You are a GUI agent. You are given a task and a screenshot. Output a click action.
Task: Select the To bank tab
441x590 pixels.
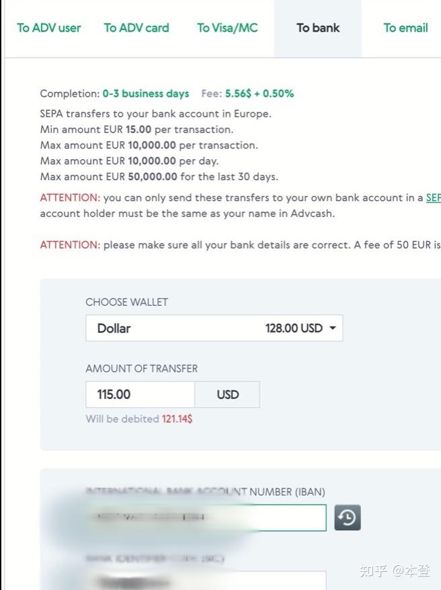pos(317,28)
